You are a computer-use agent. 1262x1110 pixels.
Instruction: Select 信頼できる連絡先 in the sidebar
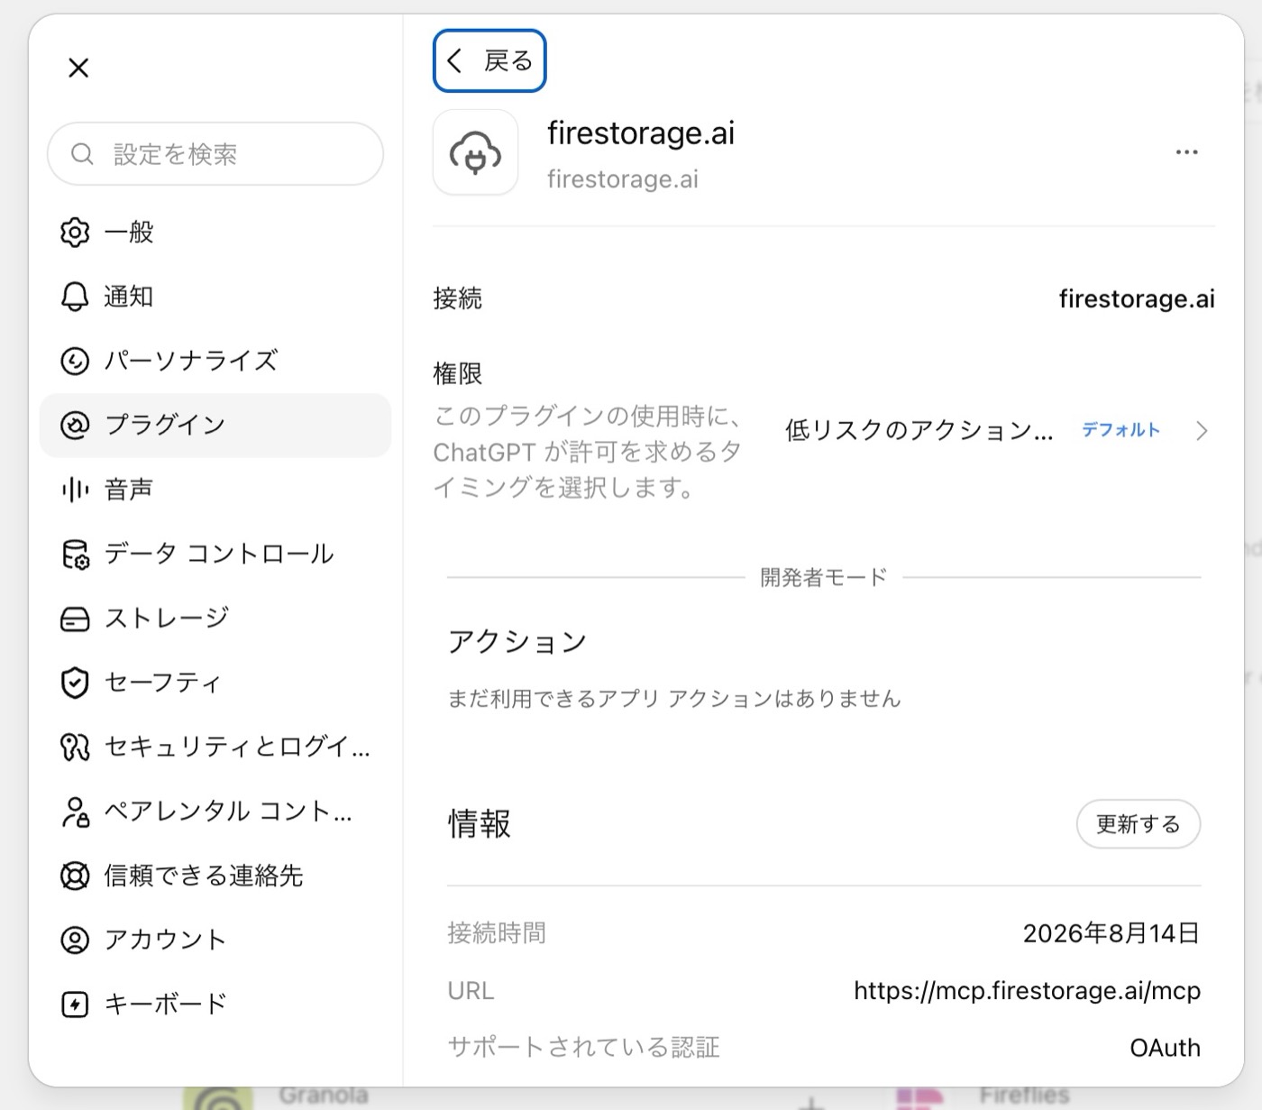click(215, 876)
